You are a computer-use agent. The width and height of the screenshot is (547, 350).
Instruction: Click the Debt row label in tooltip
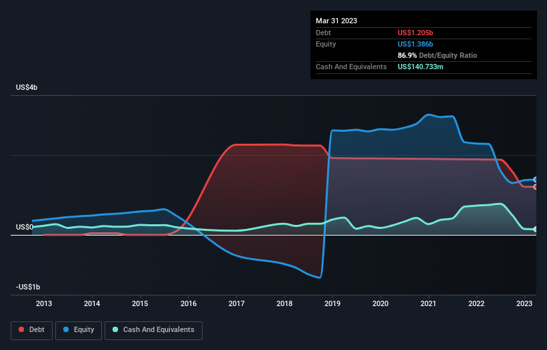pyautogui.click(x=323, y=33)
